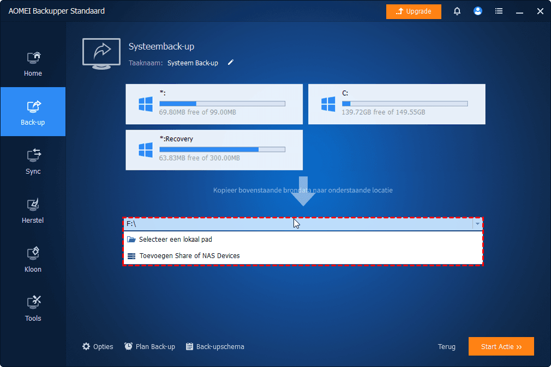Click the folder icon for local path
Image resolution: width=551 pixels, height=367 pixels.
[131, 239]
